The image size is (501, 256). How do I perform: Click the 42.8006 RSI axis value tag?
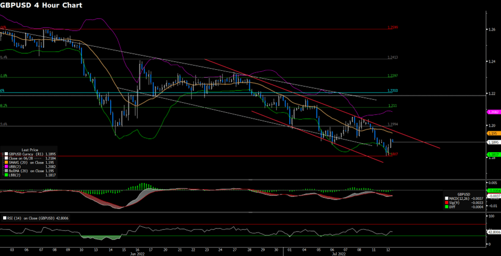[x=493, y=232]
